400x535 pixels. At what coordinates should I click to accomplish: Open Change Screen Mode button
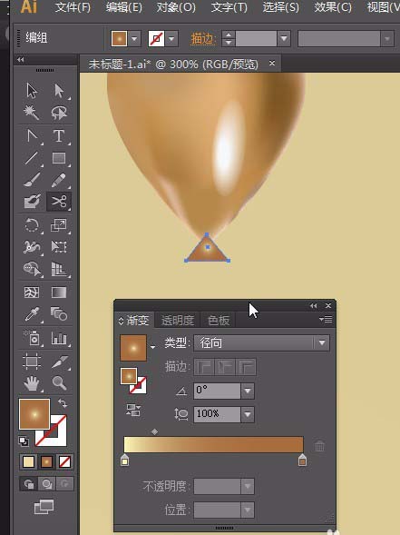pyautogui.click(x=44, y=507)
